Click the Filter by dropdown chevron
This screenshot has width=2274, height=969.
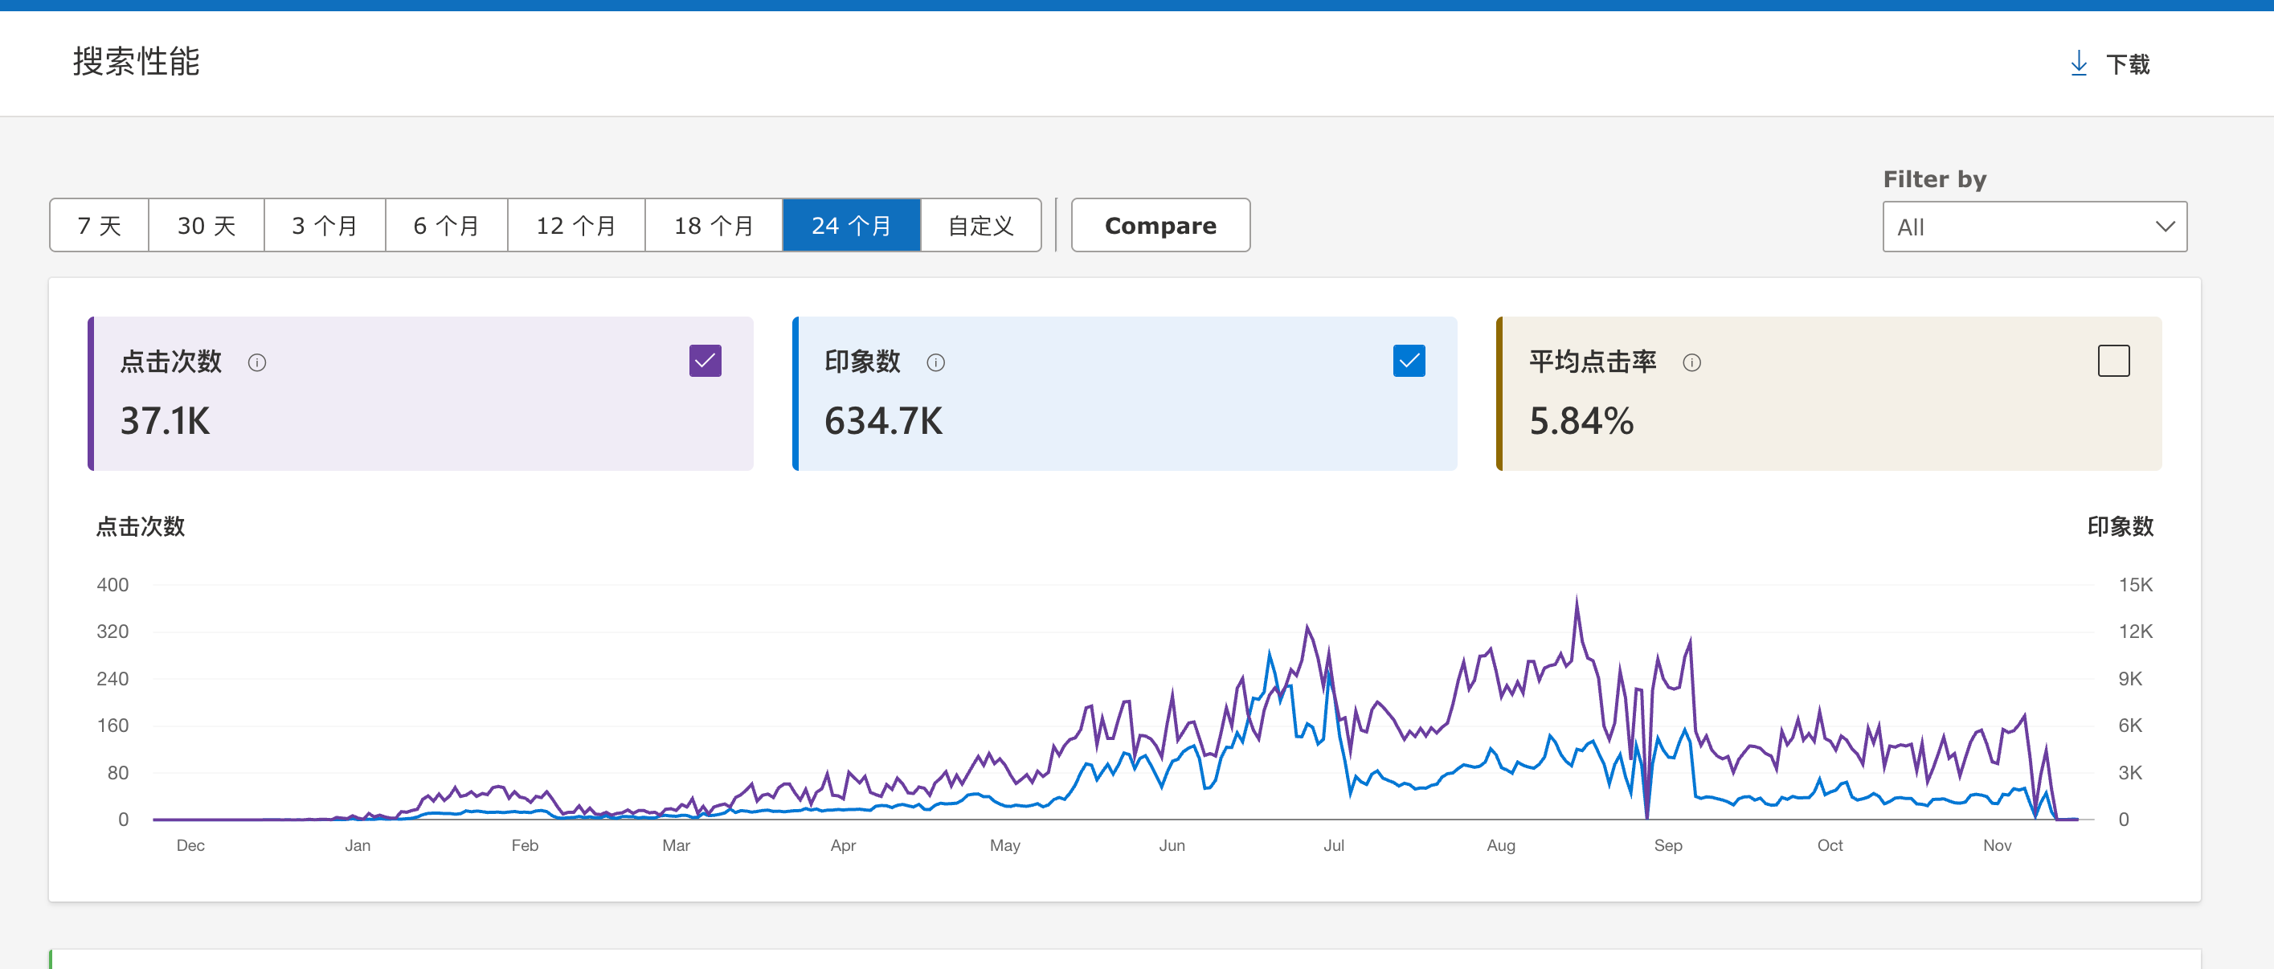(2165, 227)
